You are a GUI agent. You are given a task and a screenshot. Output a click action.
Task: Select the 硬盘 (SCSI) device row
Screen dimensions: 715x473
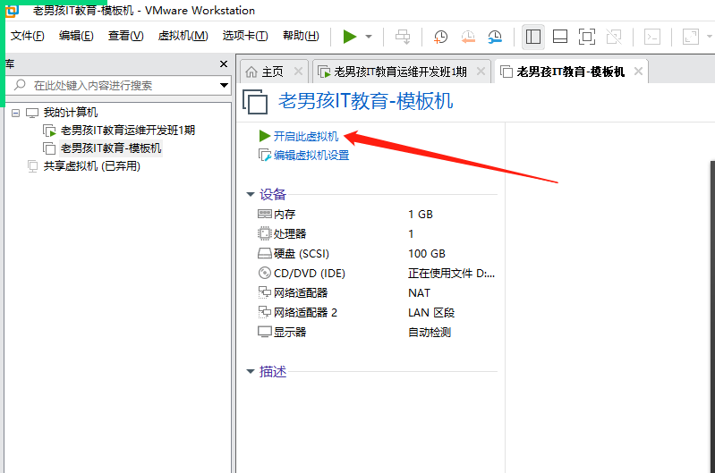377,253
